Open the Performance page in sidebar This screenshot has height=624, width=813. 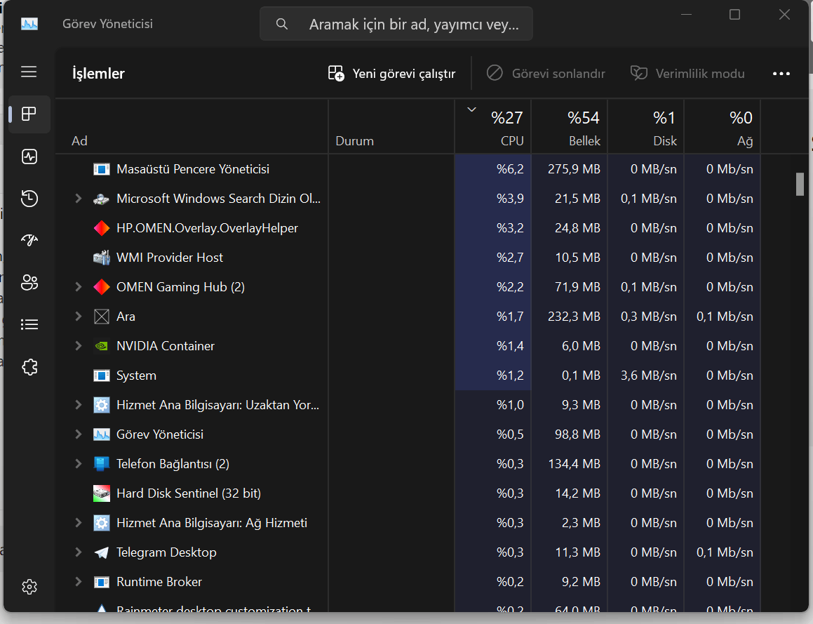[x=29, y=156]
